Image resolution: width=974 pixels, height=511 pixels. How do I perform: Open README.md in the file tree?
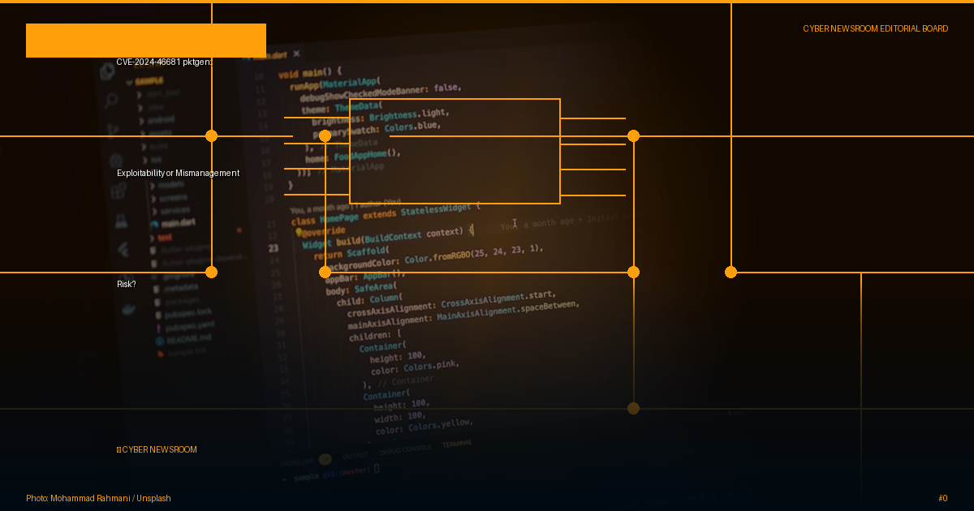click(x=183, y=339)
